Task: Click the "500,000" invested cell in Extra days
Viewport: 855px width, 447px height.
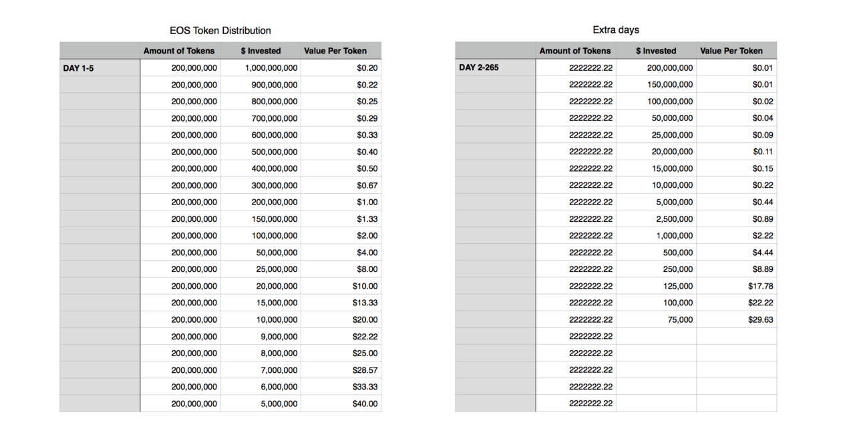Action: point(656,253)
